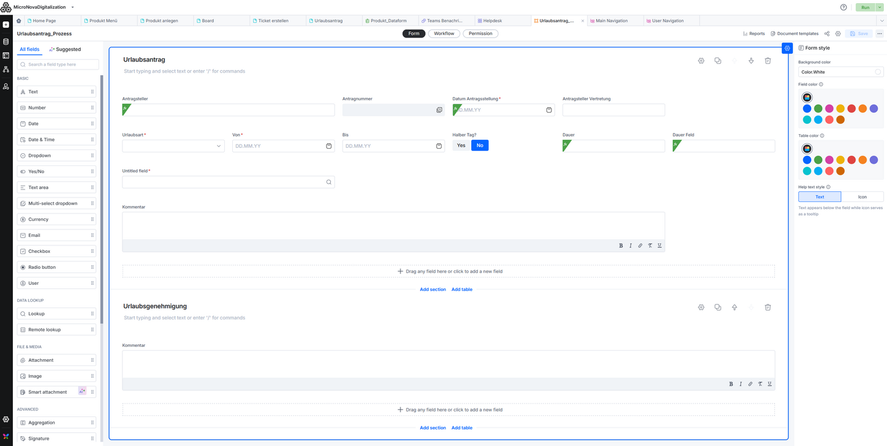Apply bold in Urlaubsantrag Kommentar editor
887x446 pixels.
click(x=621, y=245)
